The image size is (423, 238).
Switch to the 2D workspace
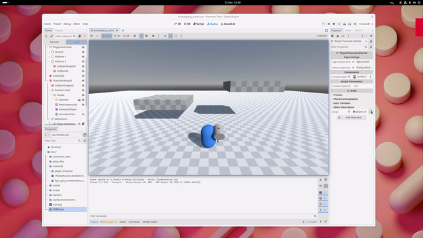tap(178, 24)
